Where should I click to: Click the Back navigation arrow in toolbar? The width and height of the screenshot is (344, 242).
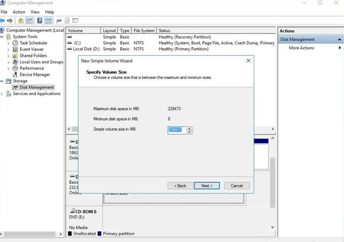tap(3, 21)
